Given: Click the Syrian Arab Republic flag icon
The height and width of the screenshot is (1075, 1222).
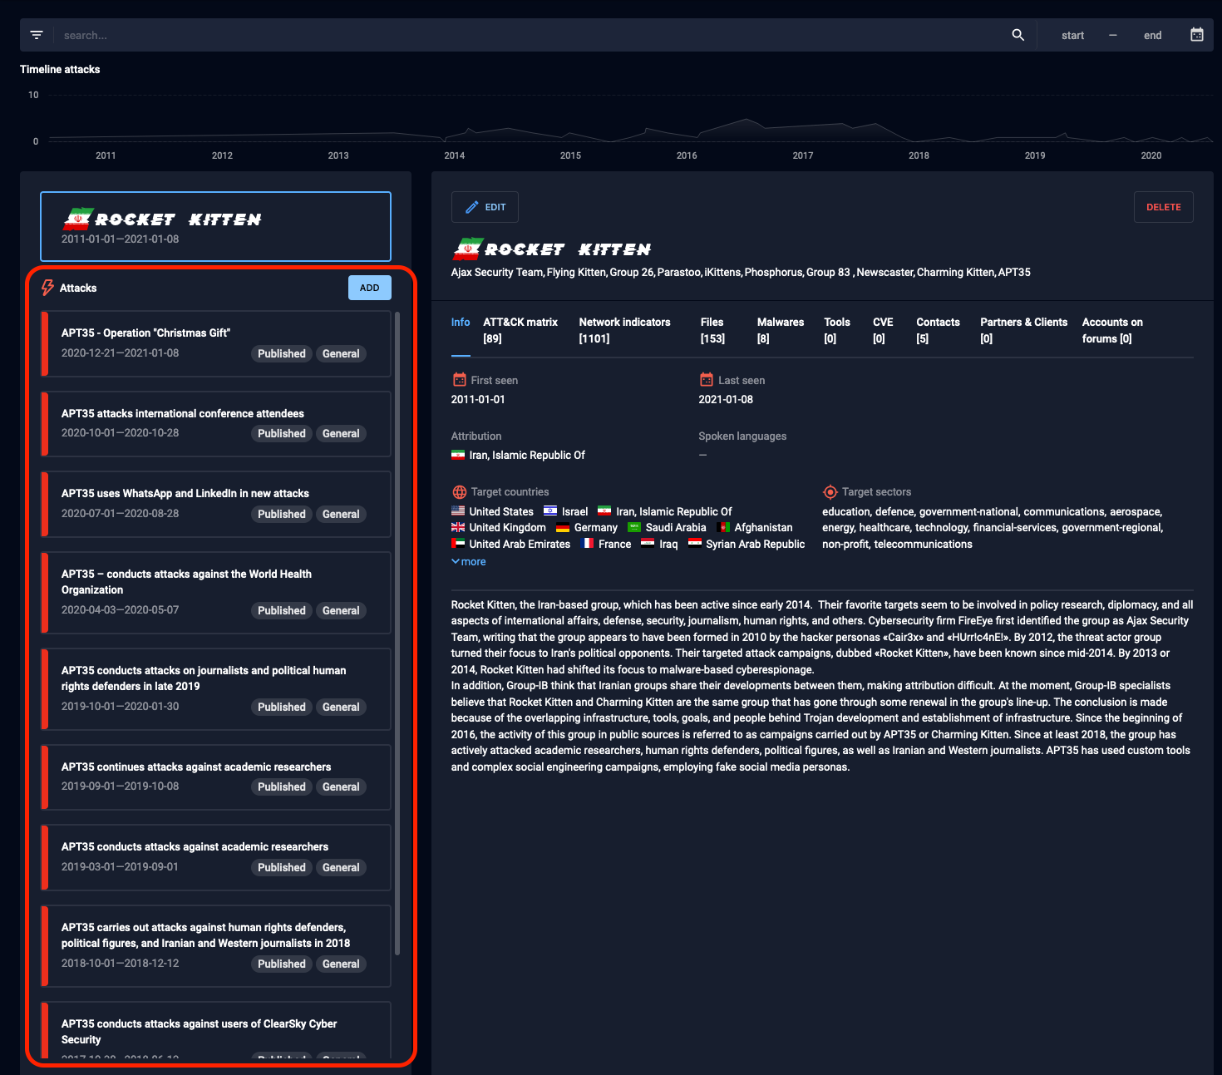Looking at the screenshot, I should point(695,544).
